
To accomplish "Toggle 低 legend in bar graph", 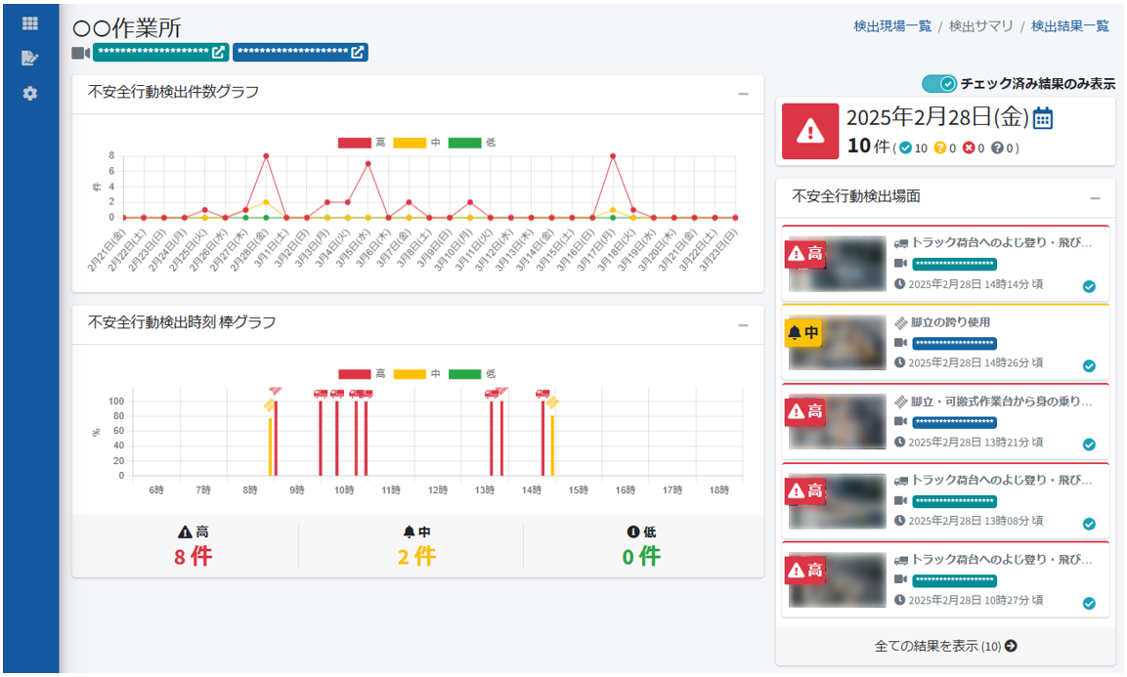I will tap(472, 374).
